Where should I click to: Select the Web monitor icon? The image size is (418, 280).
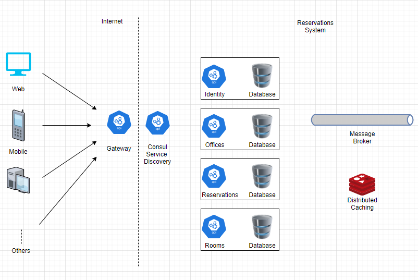point(18,64)
